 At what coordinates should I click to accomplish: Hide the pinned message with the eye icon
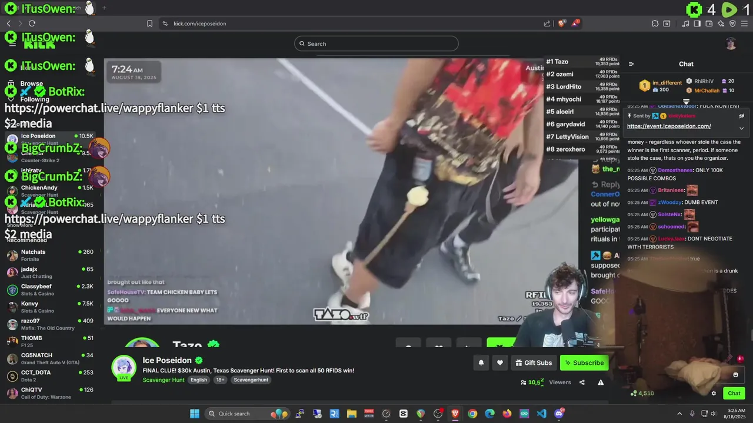(741, 116)
